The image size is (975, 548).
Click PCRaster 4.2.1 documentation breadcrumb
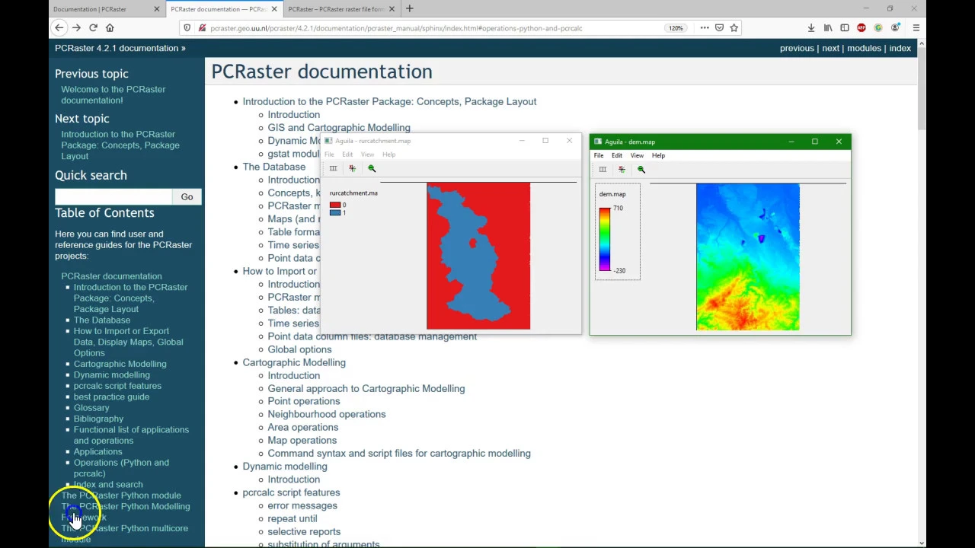coord(117,48)
